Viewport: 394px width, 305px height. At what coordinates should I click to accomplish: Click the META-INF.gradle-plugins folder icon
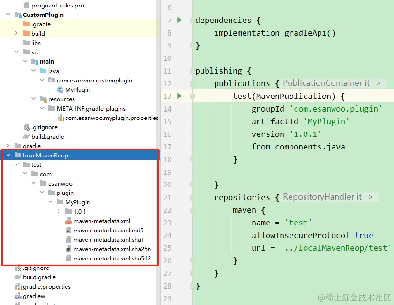coord(52,108)
